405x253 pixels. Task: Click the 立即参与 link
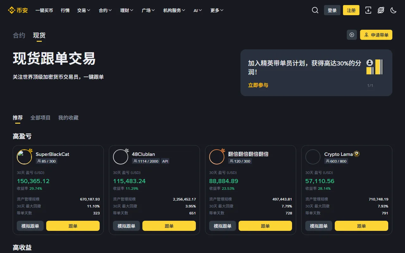pos(258,85)
